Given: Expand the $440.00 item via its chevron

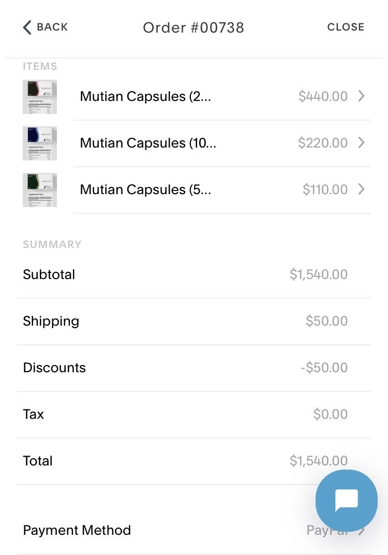Looking at the screenshot, I should (x=361, y=96).
